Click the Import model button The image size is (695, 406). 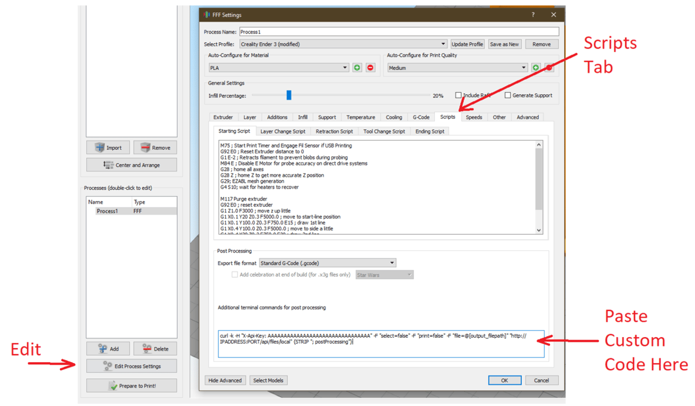(108, 147)
